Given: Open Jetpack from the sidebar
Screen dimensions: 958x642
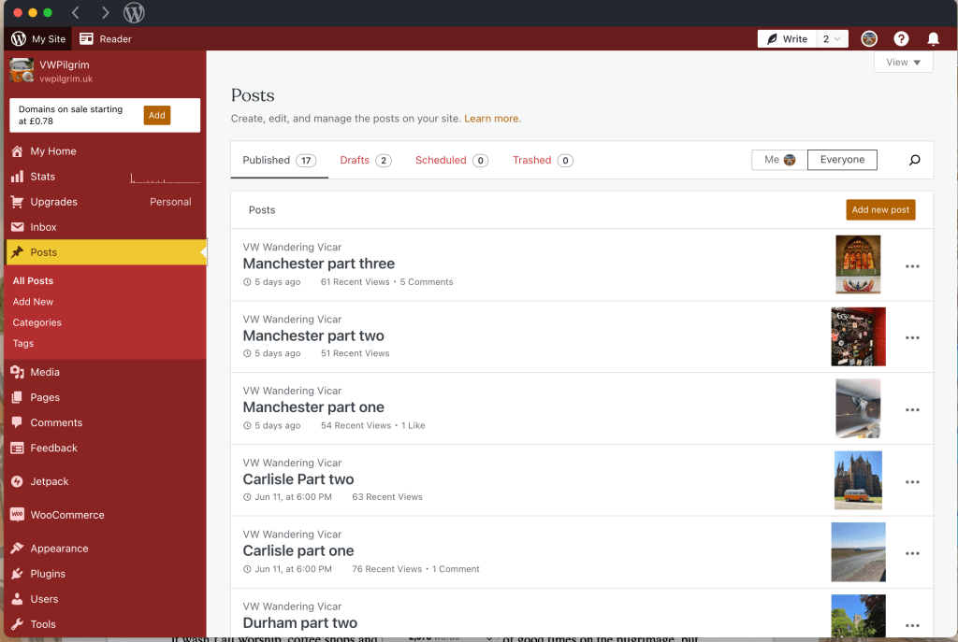Looking at the screenshot, I should click(49, 481).
